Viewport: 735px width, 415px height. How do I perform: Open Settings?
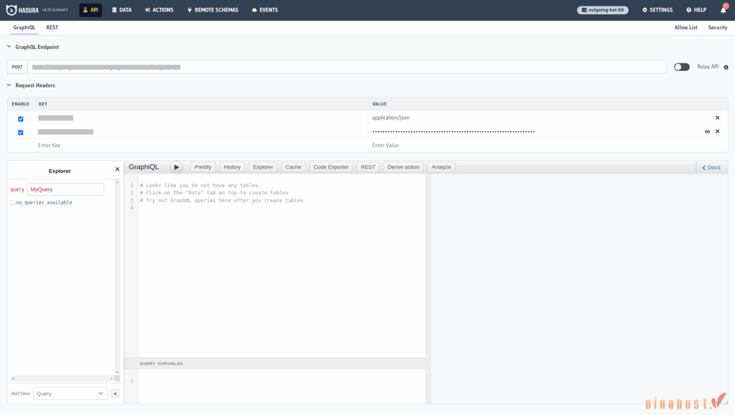tap(657, 10)
